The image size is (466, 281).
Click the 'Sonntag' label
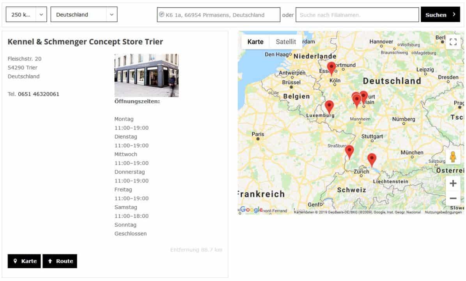[126, 225]
